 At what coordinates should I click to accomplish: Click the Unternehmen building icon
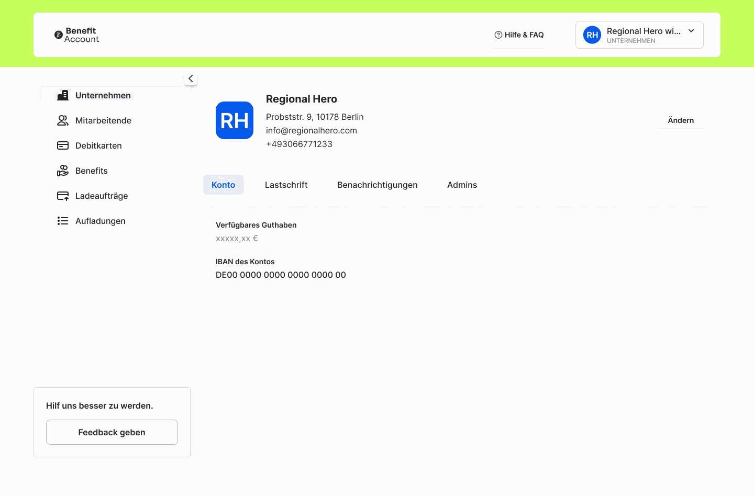63,95
